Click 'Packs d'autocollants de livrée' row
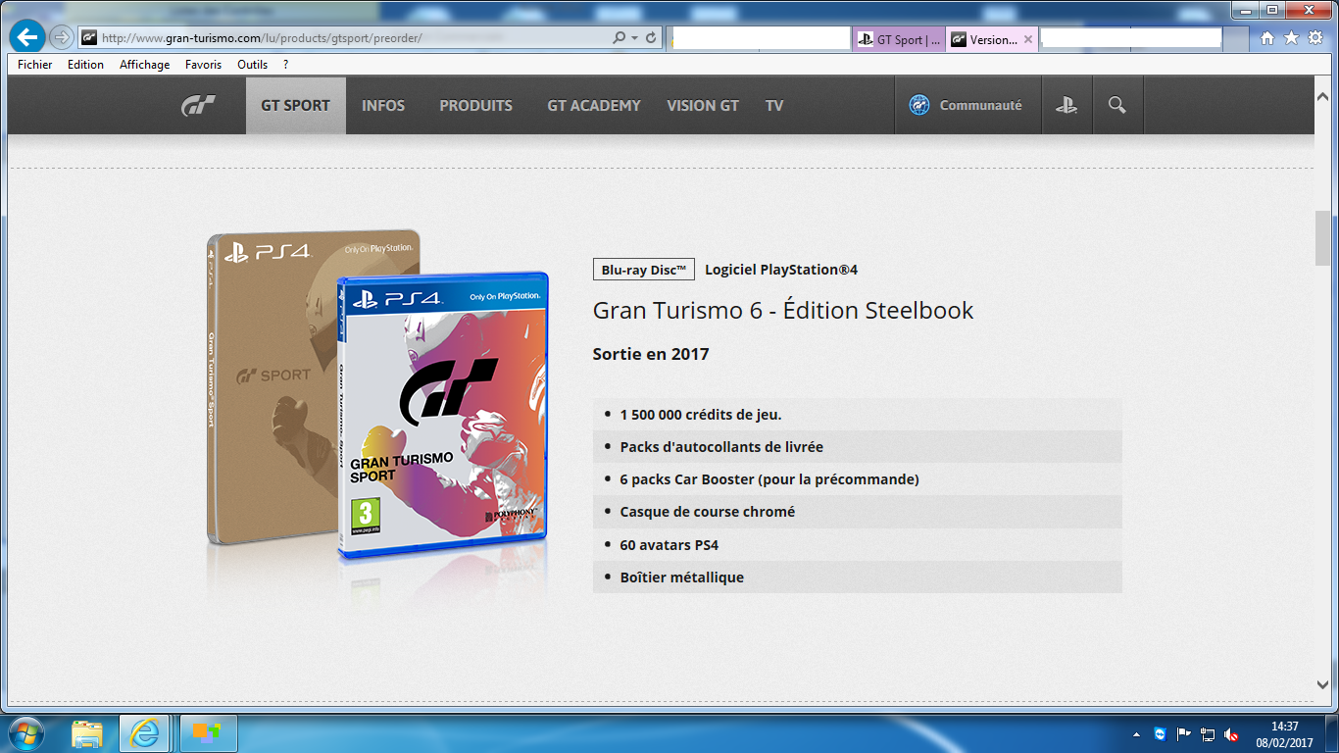Image resolution: width=1339 pixels, height=753 pixels. click(858, 446)
